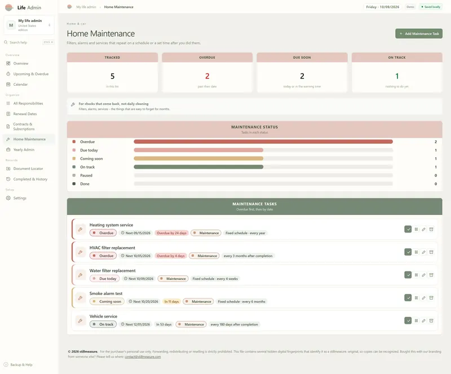This screenshot has height=374, width=451.
Task: Click My life admin breadcrumb link
Action: (x=86, y=7)
